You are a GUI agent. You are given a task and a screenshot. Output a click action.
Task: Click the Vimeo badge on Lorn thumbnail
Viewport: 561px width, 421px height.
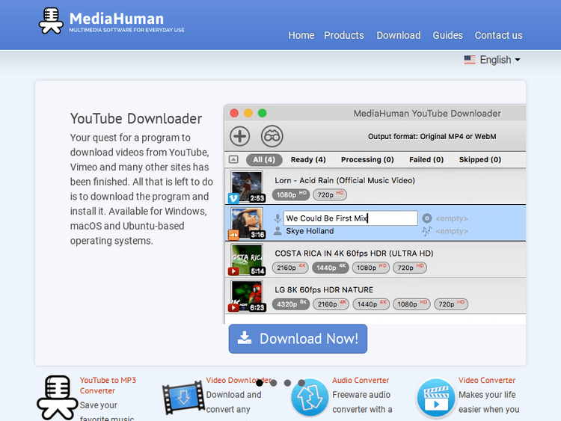pyautogui.click(x=233, y=198)
